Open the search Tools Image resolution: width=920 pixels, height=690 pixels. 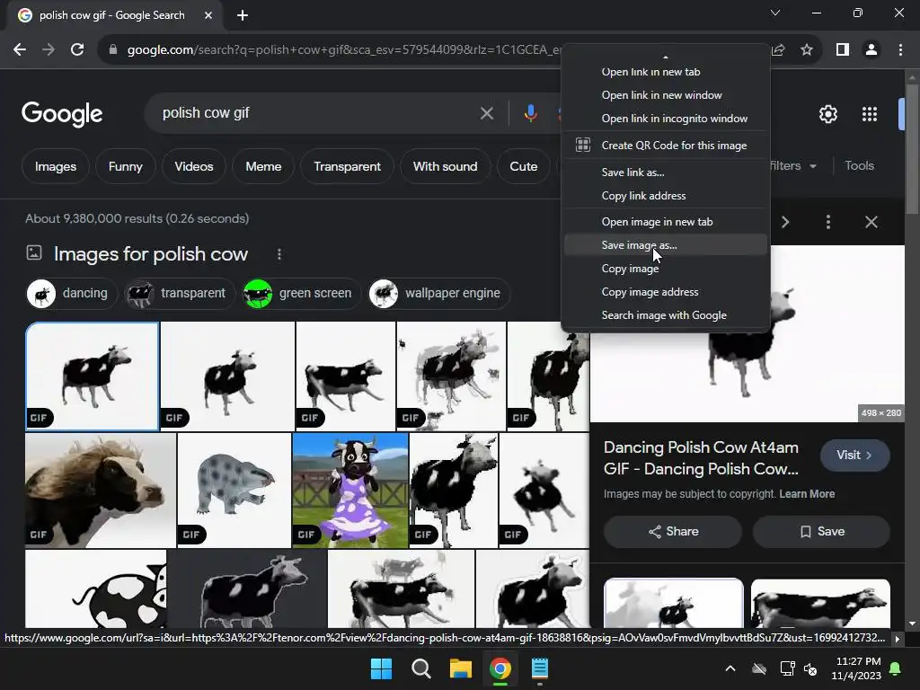click(x=859, y=166)
